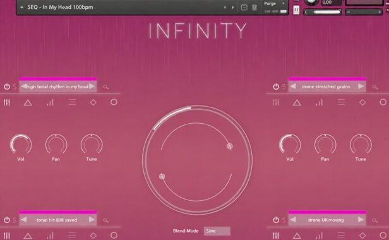Solo the tonal hit 808 saved layer

point(15,220)
